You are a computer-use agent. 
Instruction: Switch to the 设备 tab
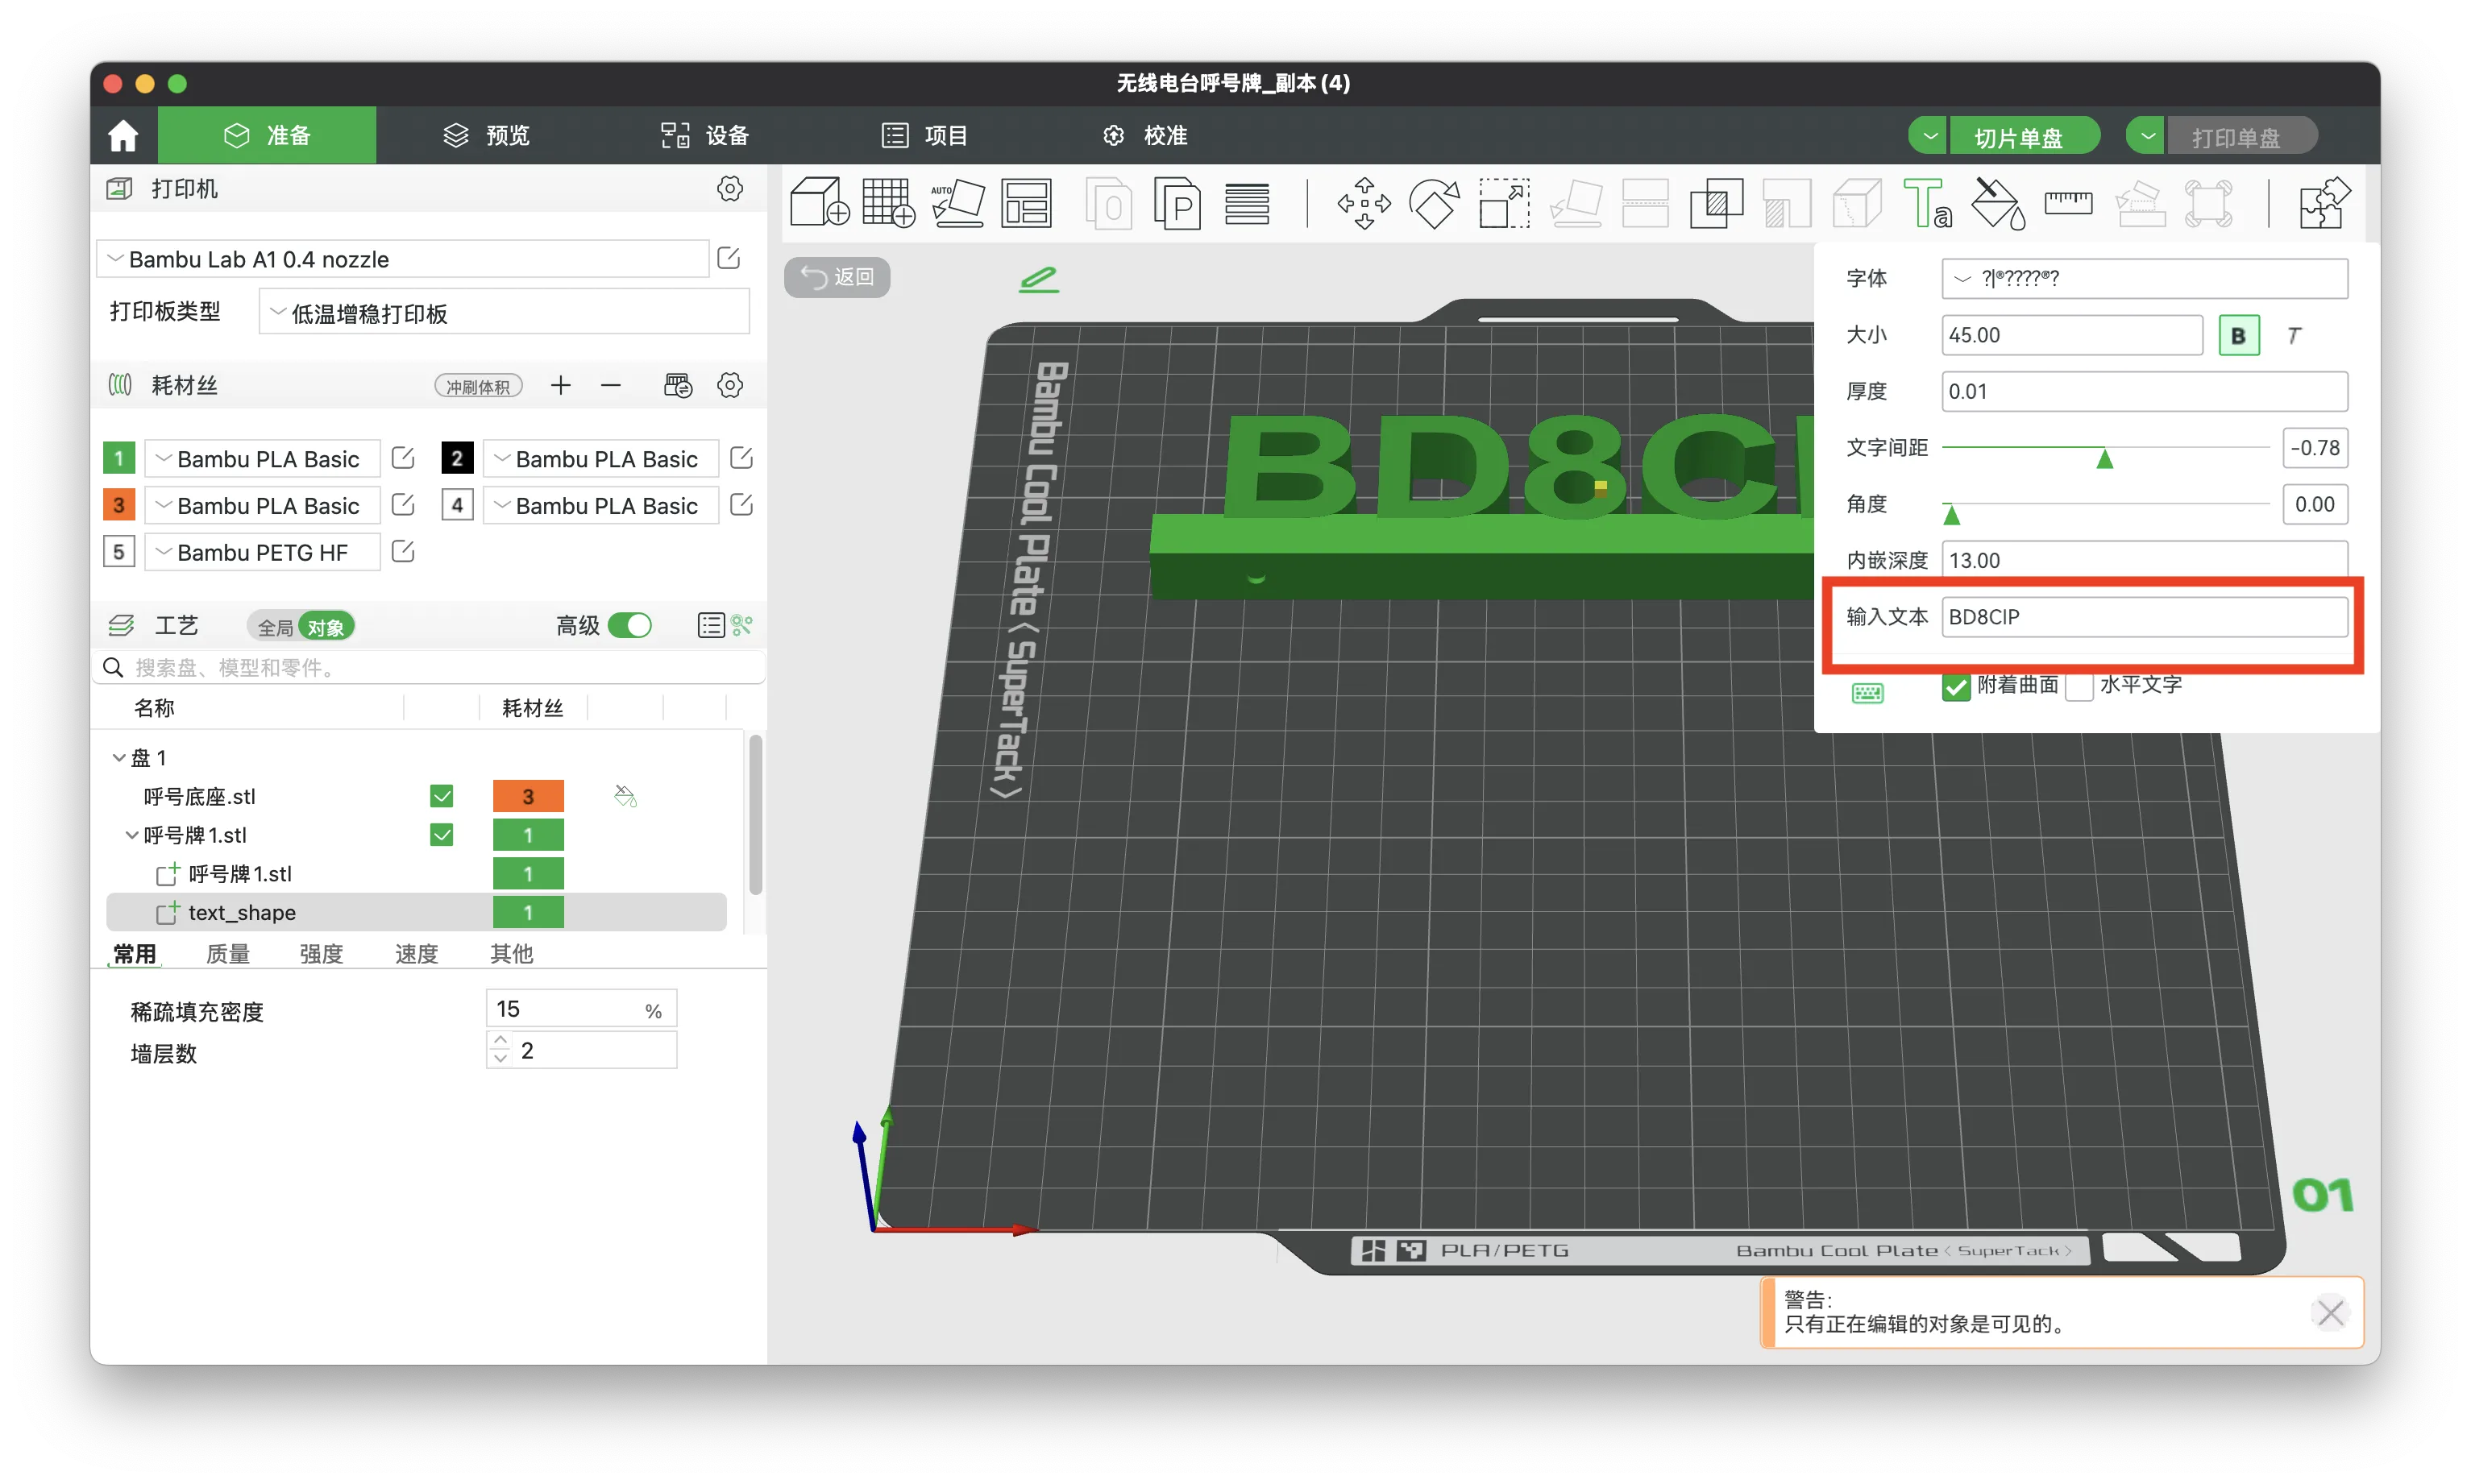705,135
